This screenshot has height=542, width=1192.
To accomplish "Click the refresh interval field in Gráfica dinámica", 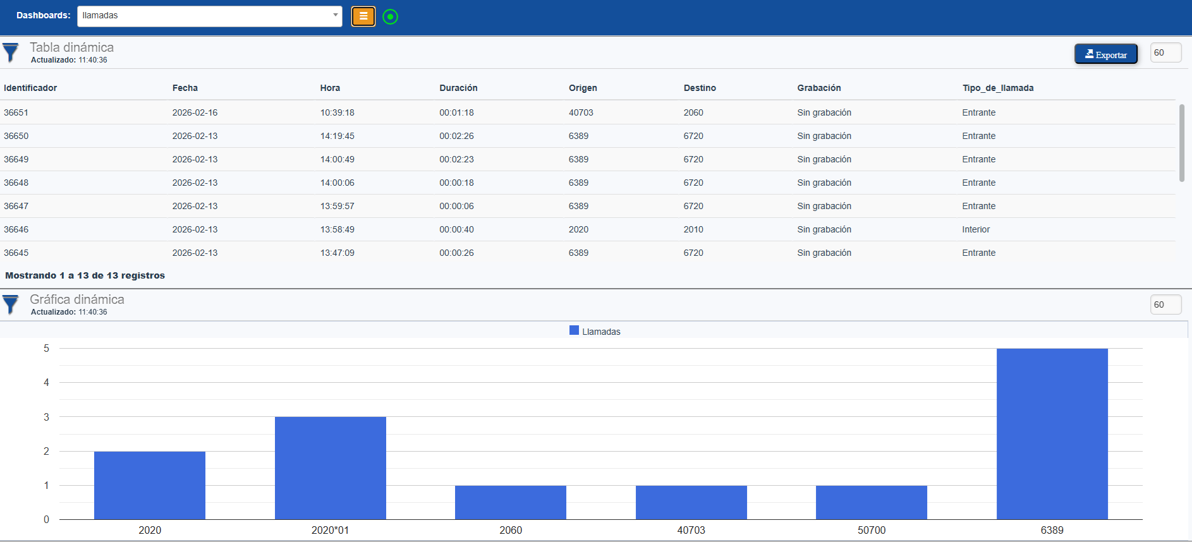I will click(1165, 304).
